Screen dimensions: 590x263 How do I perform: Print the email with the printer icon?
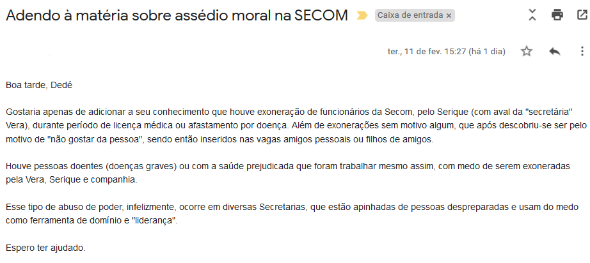tap(557, 15)
